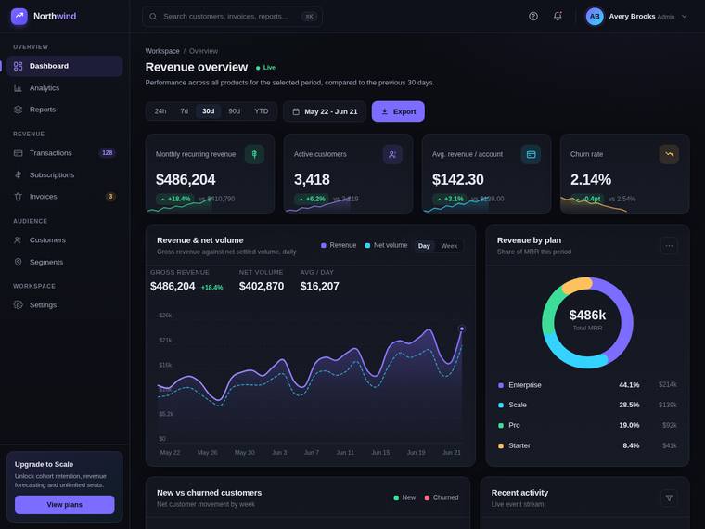Toggle the Net volume series legend
705x529 pixels.
(386, 245)
